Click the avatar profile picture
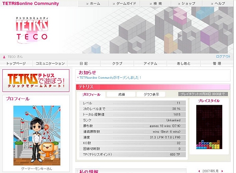The height and width of the screenshot is (173, 236). [x=37, y=135]
